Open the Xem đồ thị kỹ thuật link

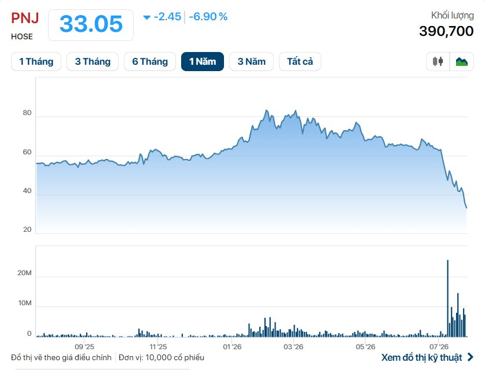click(421, 357)
